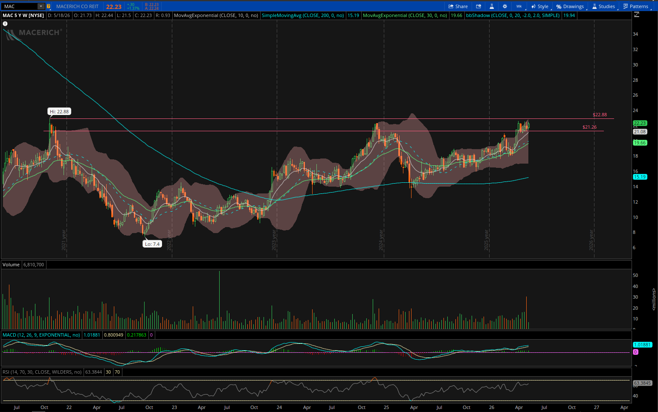
Task: Click the 21.08 price axis tag
Action: point(640,132)
